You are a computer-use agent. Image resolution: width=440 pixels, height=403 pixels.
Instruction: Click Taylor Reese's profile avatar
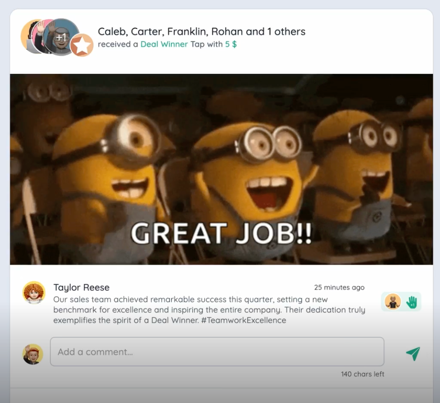click(34, 292)
